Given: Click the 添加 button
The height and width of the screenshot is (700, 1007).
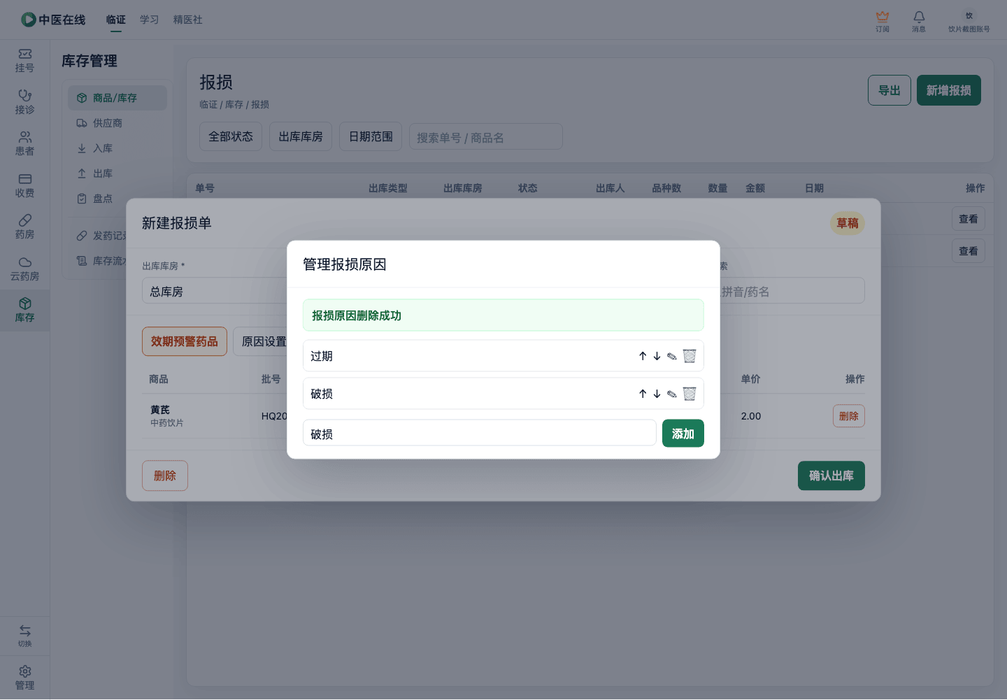Looking at the screenshot, I should pyautogui.click(x=683, y=433).
